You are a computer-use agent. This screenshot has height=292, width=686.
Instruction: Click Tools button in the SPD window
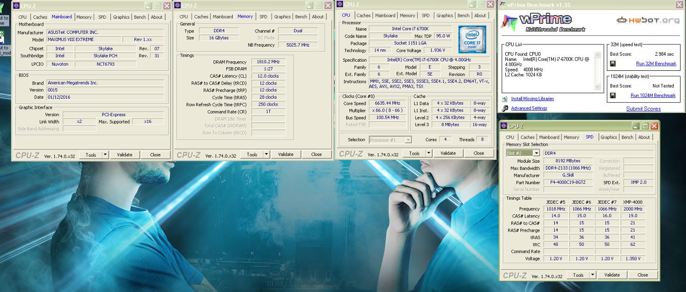(579, 275)
